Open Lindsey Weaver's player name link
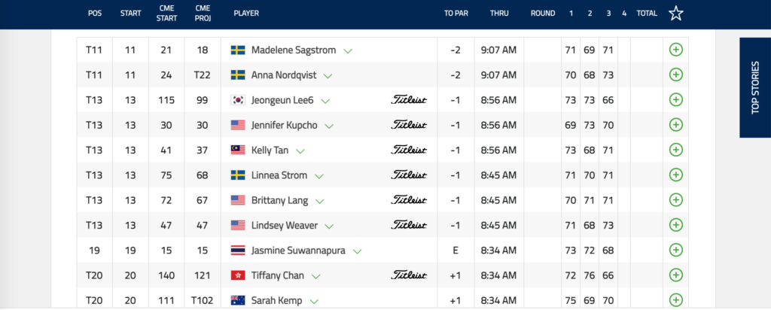 pos(284,226)
